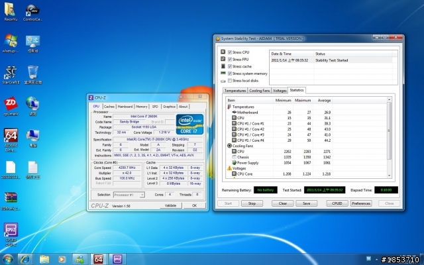424x265 pixels.
Task: Launch Internet Explorer from the taskbar
Action: pyautogui.click(x=25, y=259)
